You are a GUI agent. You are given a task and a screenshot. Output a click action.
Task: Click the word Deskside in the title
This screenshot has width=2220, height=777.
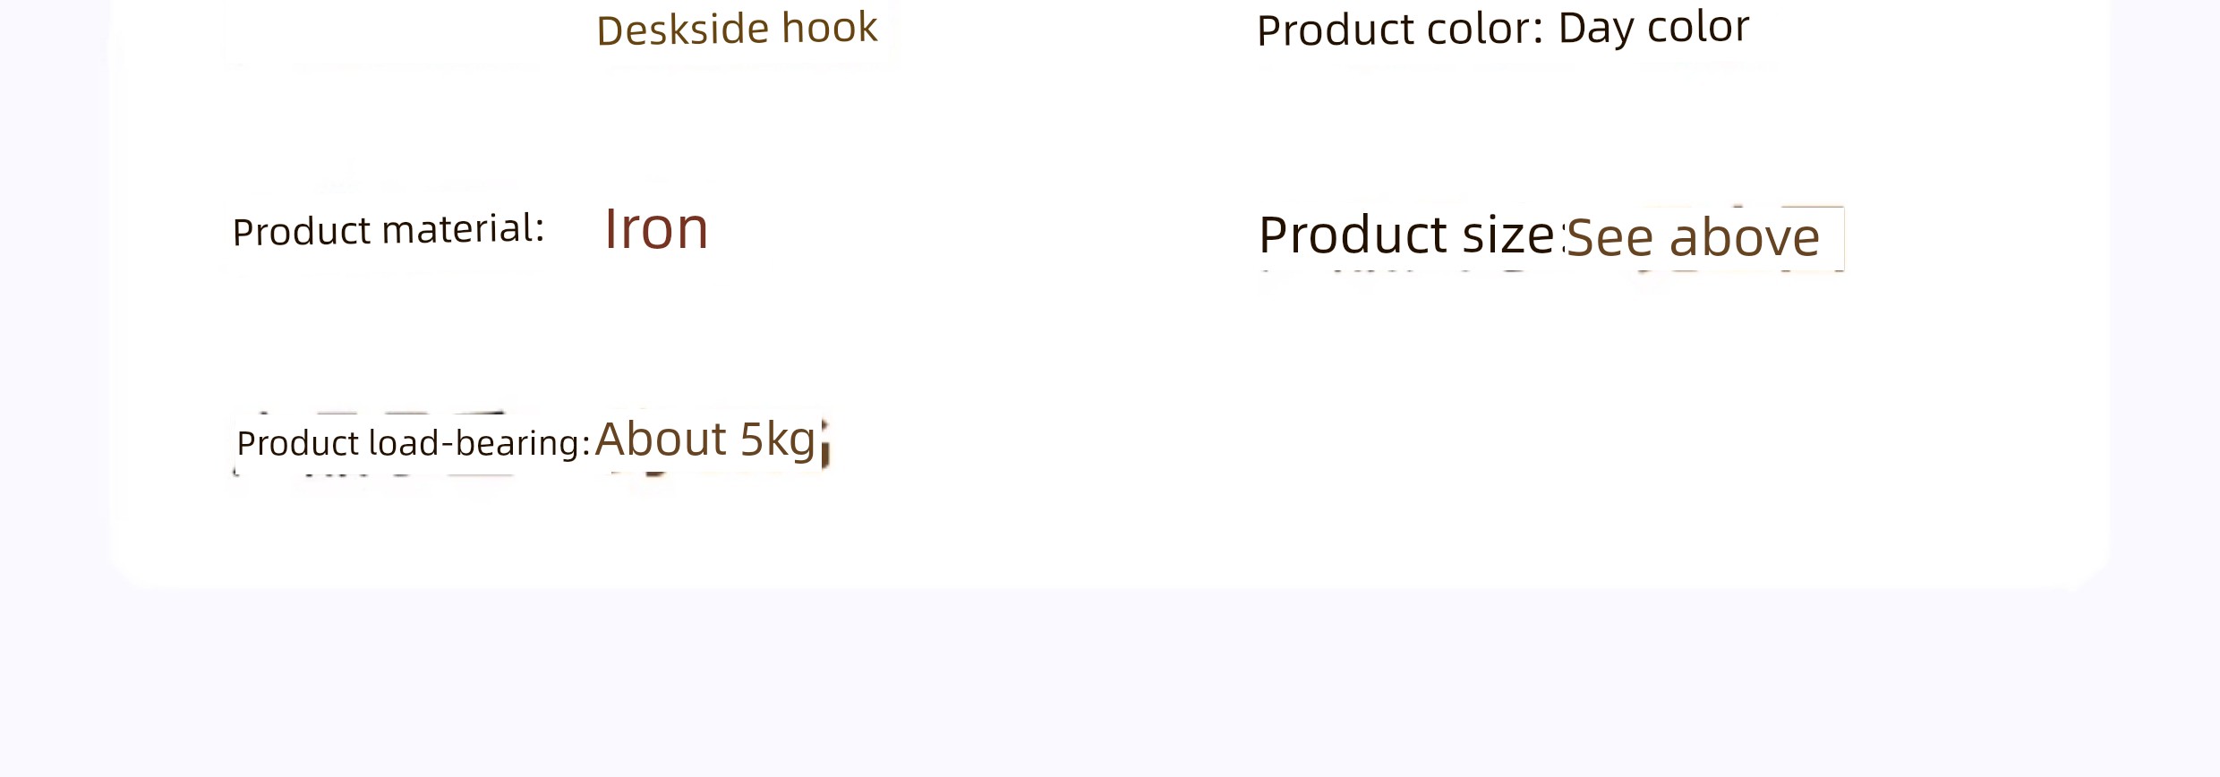pyautogui.click(x=683, y=30)
